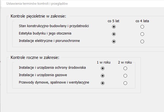Click the 'Kontrole pięcioletnie w zakresie' group title
Screen dimensions: 164x112
38,16
